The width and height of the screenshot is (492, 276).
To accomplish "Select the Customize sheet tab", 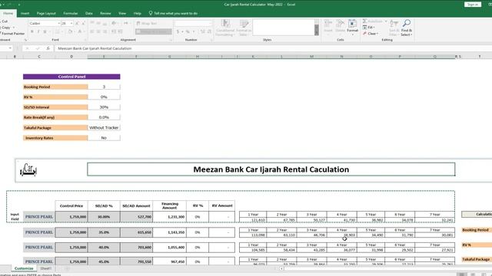I will tap(24, 268).
